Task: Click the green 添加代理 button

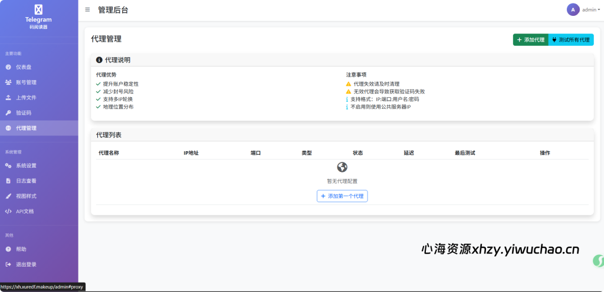Action: (530, 39)
